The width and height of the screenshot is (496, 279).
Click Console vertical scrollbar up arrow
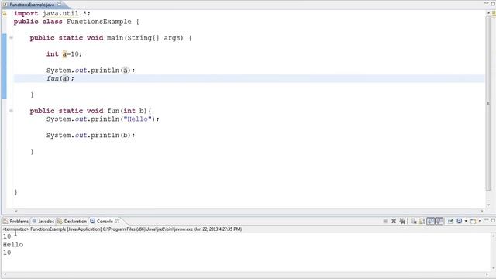coord(493,236)
